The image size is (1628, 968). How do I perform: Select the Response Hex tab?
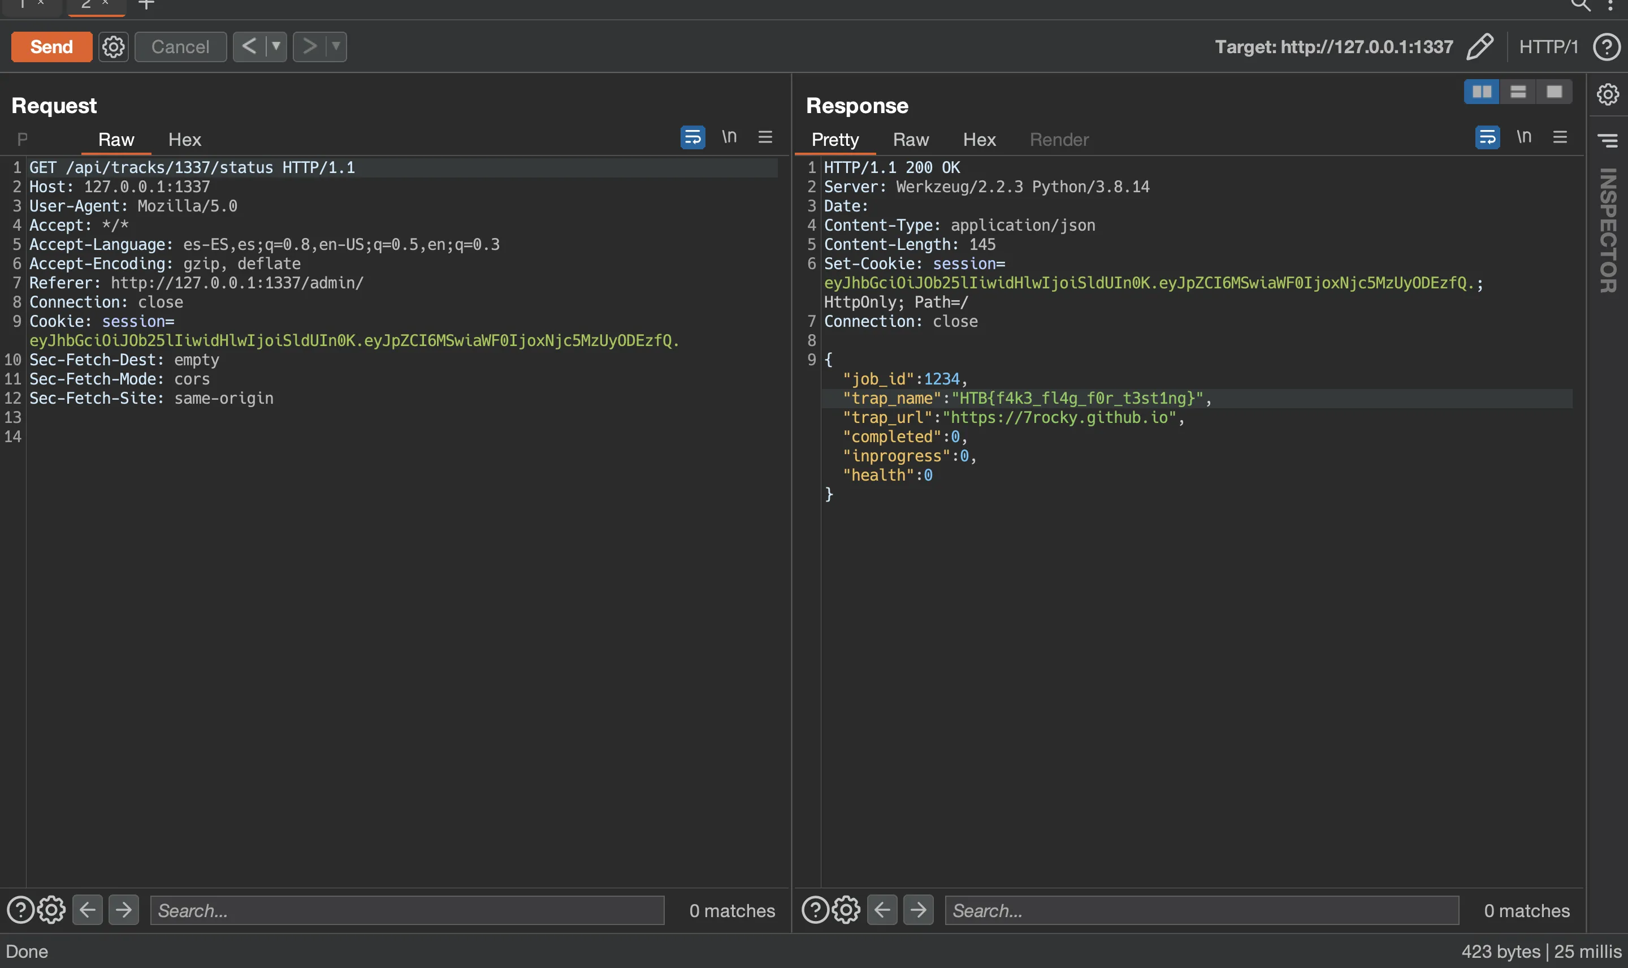click(x=979, y=140)
